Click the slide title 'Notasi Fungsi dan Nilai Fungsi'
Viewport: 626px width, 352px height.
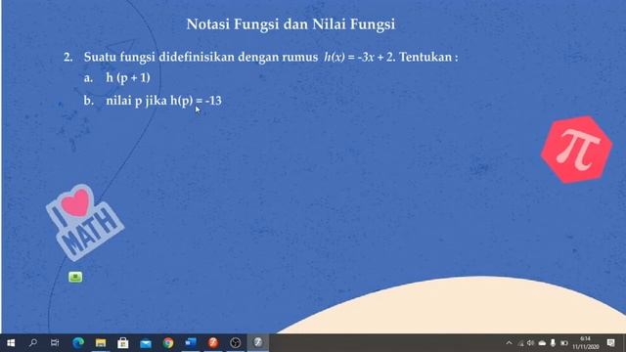291,24
